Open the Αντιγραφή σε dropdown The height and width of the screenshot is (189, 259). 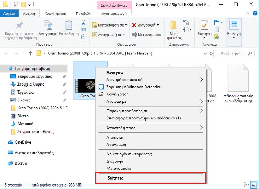coord(124,35)
